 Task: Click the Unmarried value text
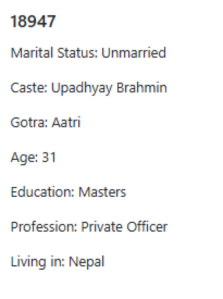tap(134, 53)
